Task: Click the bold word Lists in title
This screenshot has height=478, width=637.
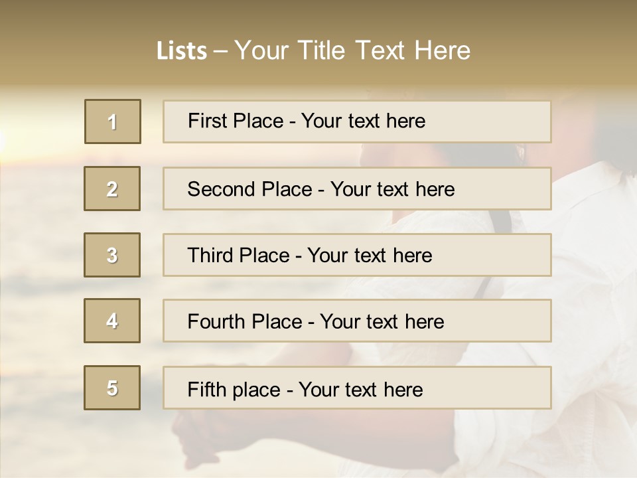Action: pyautogui.click(x=182, y=51)
